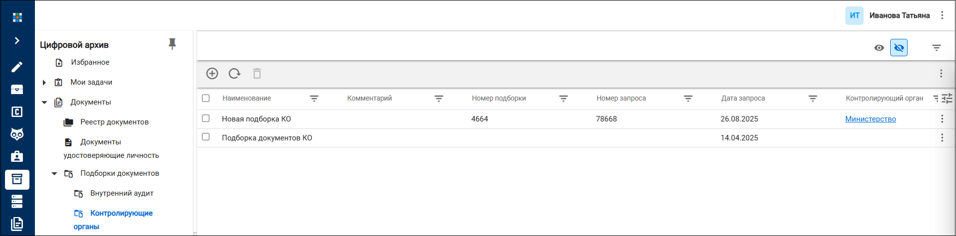The height and width of the screenshot is (236, 956).
Task: Check the Новая подборка КО row checkbox
Action: coord(205,118)
